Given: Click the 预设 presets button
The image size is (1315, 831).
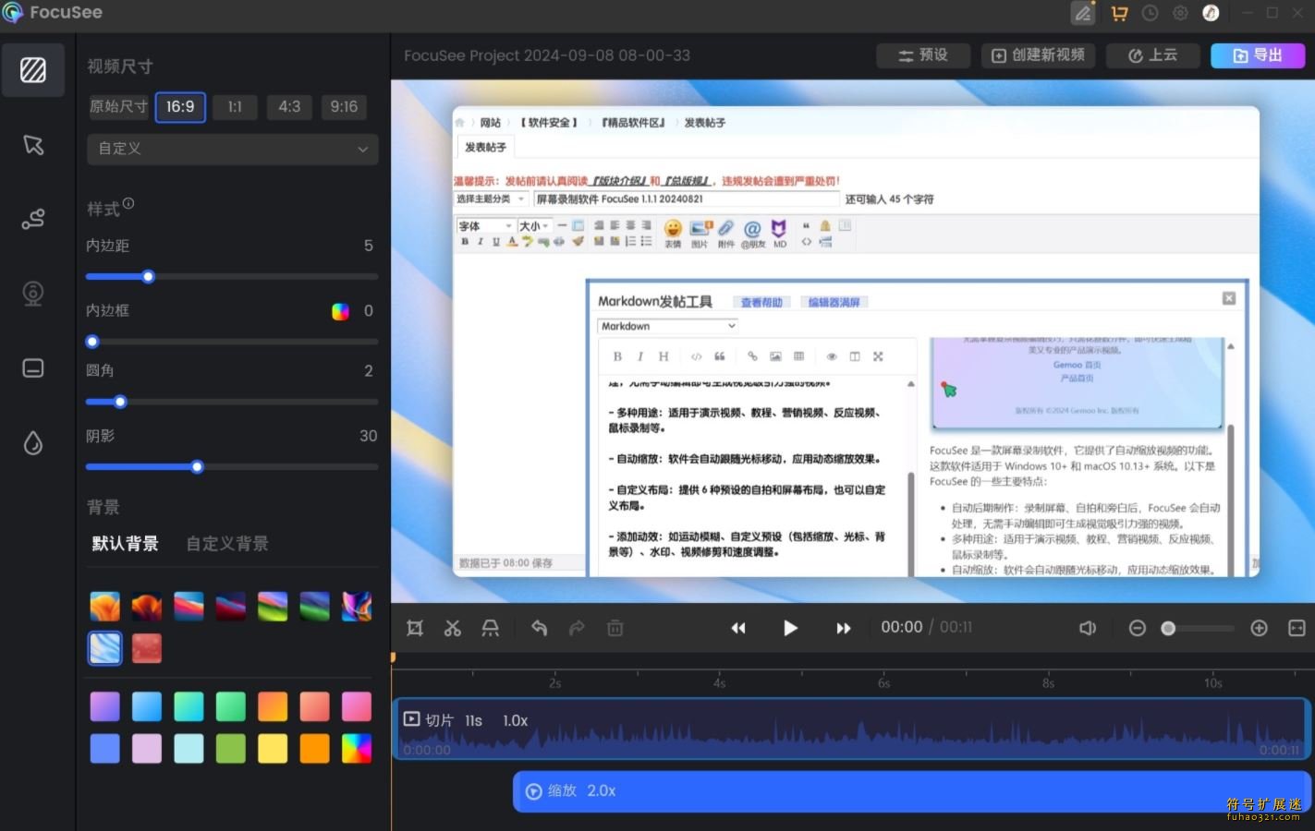Looking at the screenshot, I should click(x=924, y=55).
